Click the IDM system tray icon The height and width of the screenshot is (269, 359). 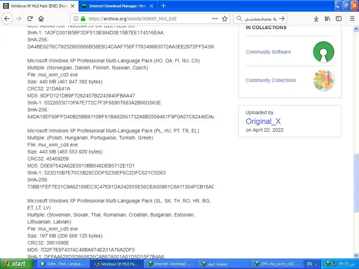(327, 264)
